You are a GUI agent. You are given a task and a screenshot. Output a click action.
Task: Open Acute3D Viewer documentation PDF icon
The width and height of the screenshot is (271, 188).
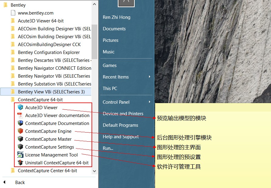pos(20,115)
